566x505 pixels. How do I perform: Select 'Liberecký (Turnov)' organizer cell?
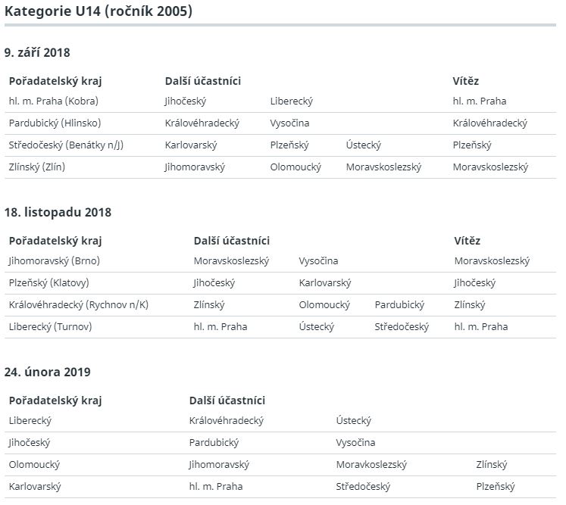(50, 327)
